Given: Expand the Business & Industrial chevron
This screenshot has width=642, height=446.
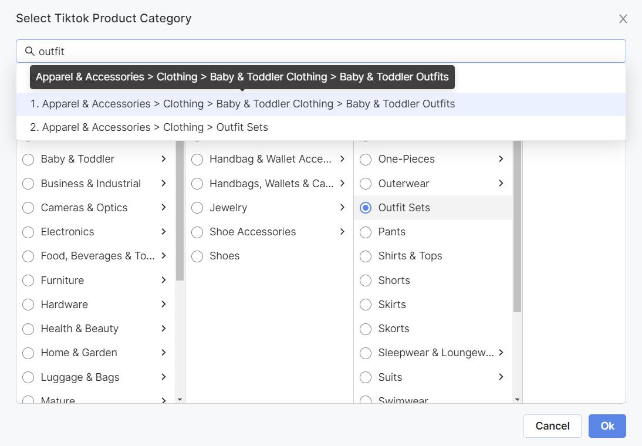Looking at the screenshot, I should 163,183.
